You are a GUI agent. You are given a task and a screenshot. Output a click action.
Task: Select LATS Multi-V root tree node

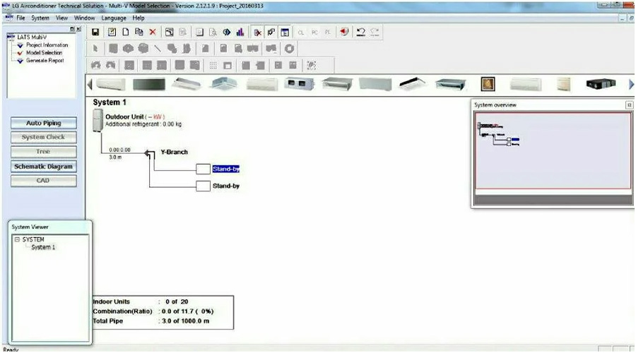[32, 37]
